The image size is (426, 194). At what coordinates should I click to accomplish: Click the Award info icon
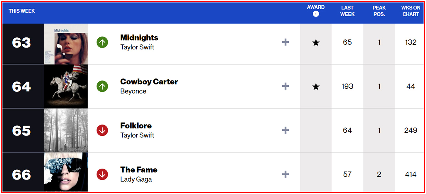(x=316, y=14)
